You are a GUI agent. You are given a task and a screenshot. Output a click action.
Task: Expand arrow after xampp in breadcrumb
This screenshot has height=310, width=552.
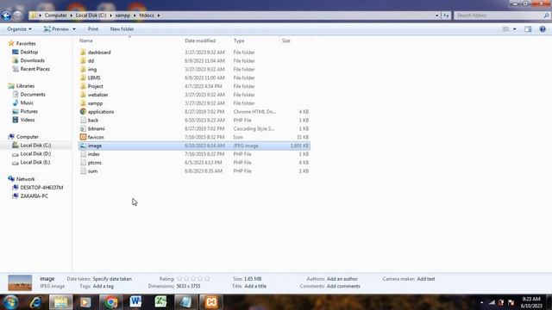click(135, 15)
